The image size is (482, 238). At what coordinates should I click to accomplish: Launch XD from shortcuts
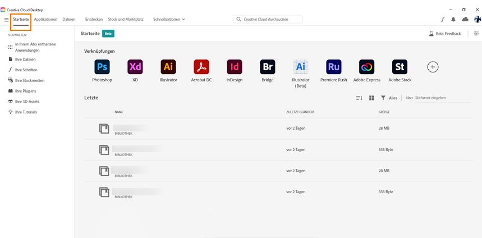click(x=135, y=67)
